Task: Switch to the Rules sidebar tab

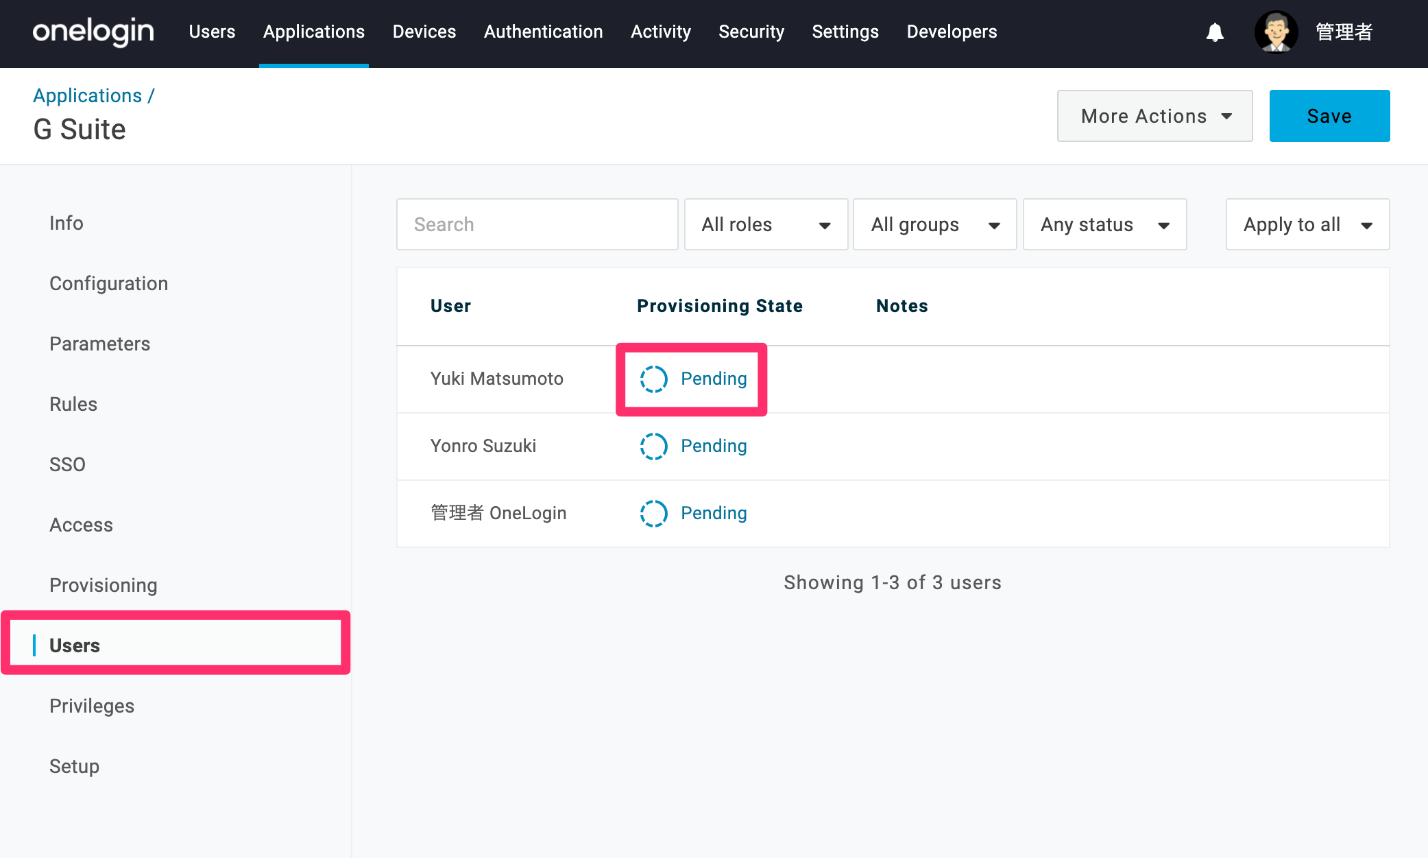Action: [73, 404]
